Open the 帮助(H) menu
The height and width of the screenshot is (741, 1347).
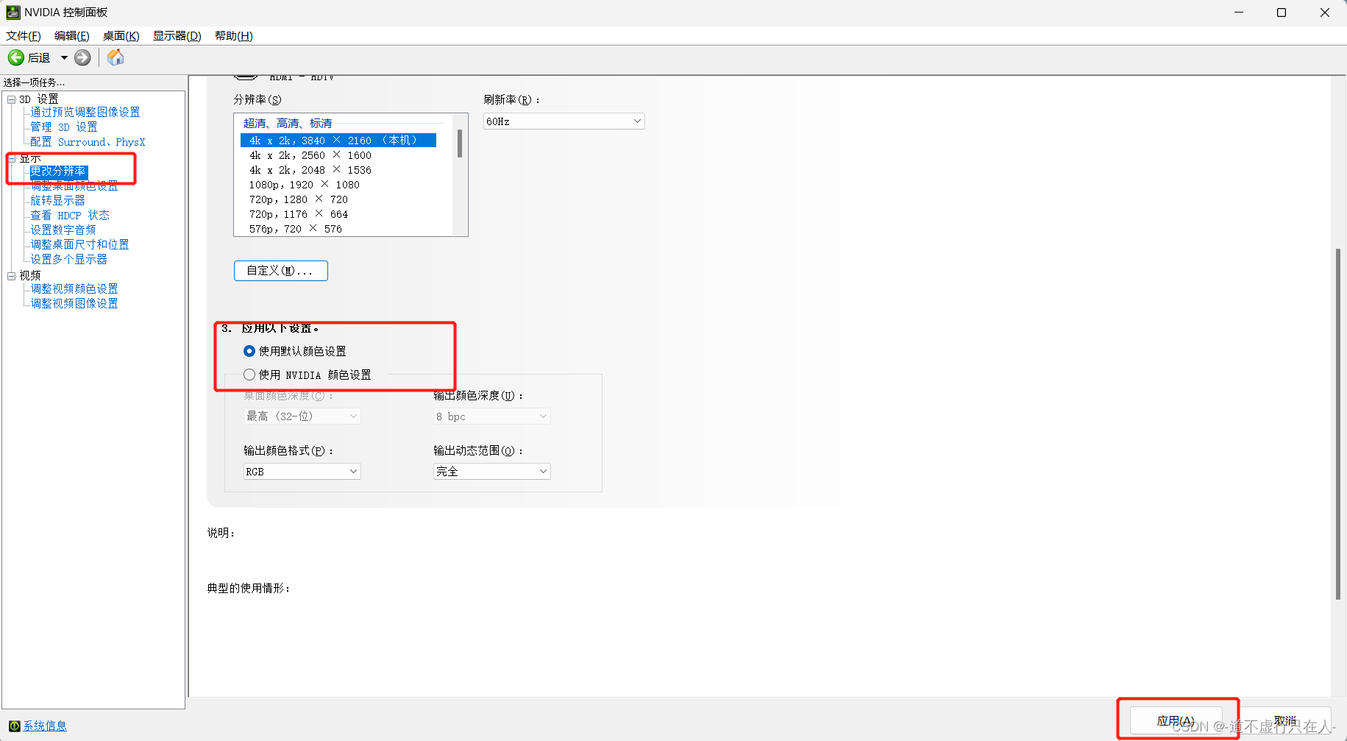[234, 36]
